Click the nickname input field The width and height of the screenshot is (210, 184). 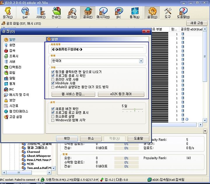97,49
